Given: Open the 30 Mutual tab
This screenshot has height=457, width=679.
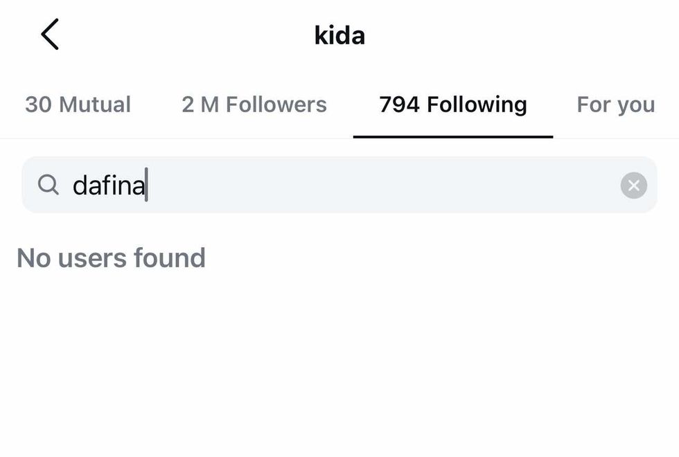Looking at the screenshot, I should (78, 105).
